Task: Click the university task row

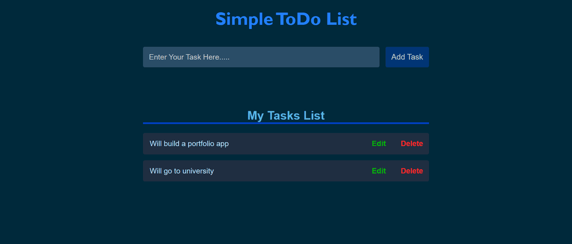Action: [286, 171]
